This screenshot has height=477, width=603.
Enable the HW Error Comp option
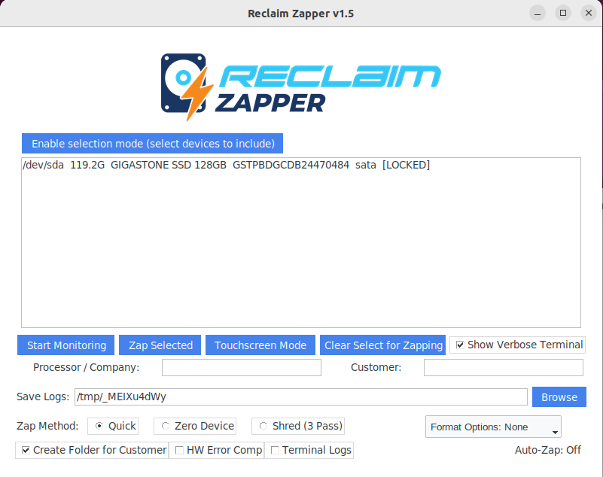click(179, 450)
